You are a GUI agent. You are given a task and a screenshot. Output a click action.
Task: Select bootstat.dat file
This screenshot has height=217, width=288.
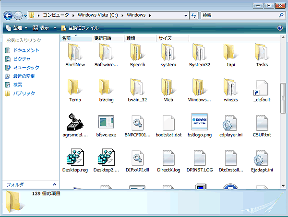pyautogui.click(x=168, y=125)
